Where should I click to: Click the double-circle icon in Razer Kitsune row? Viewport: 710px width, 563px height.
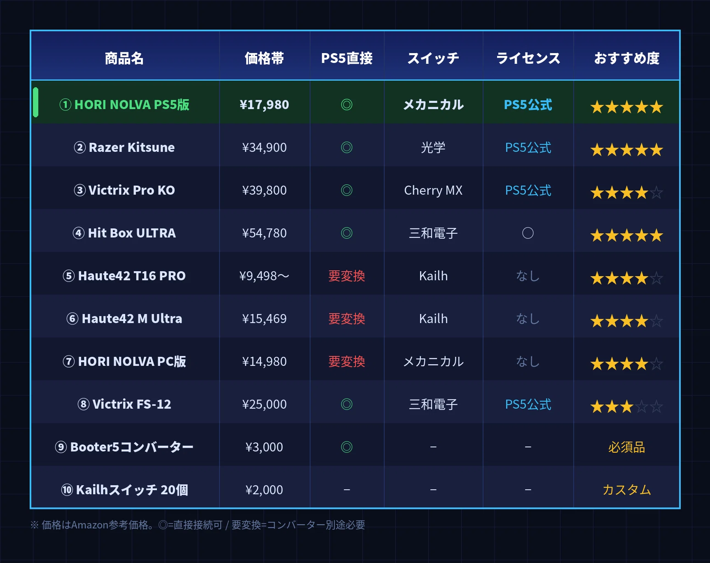(347, 147)
